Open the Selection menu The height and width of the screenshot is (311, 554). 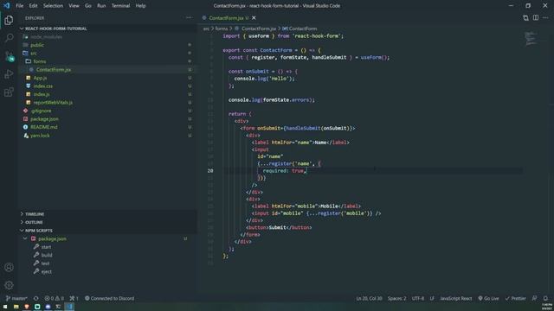53,6
